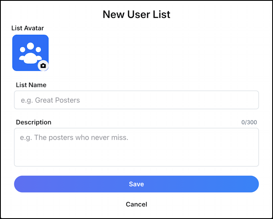The width and height of the screenshot is (273, 219).
Task: Focus the List Name text field
Action: click(x=136, y=100)
